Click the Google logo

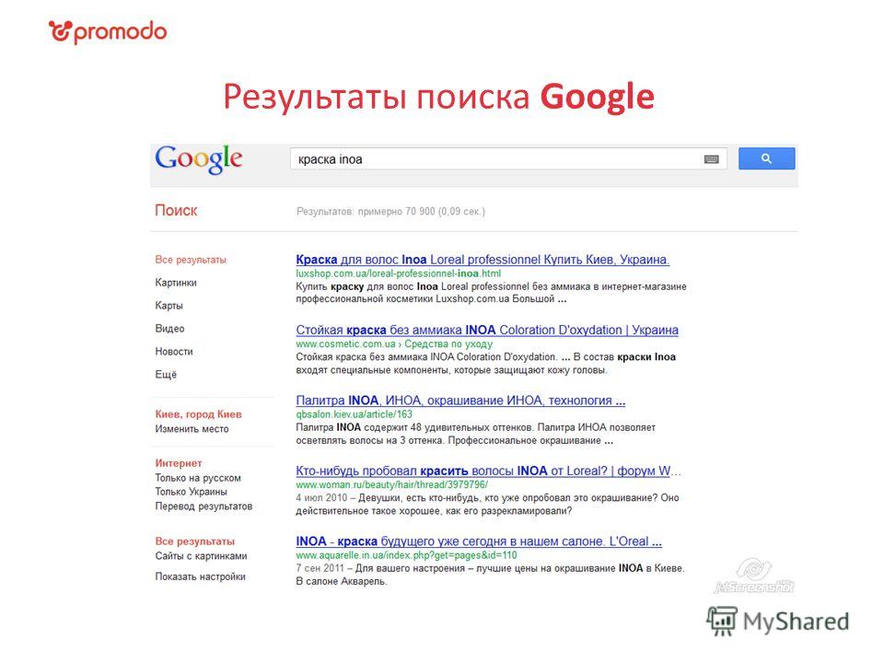click(x=199, y=159)
